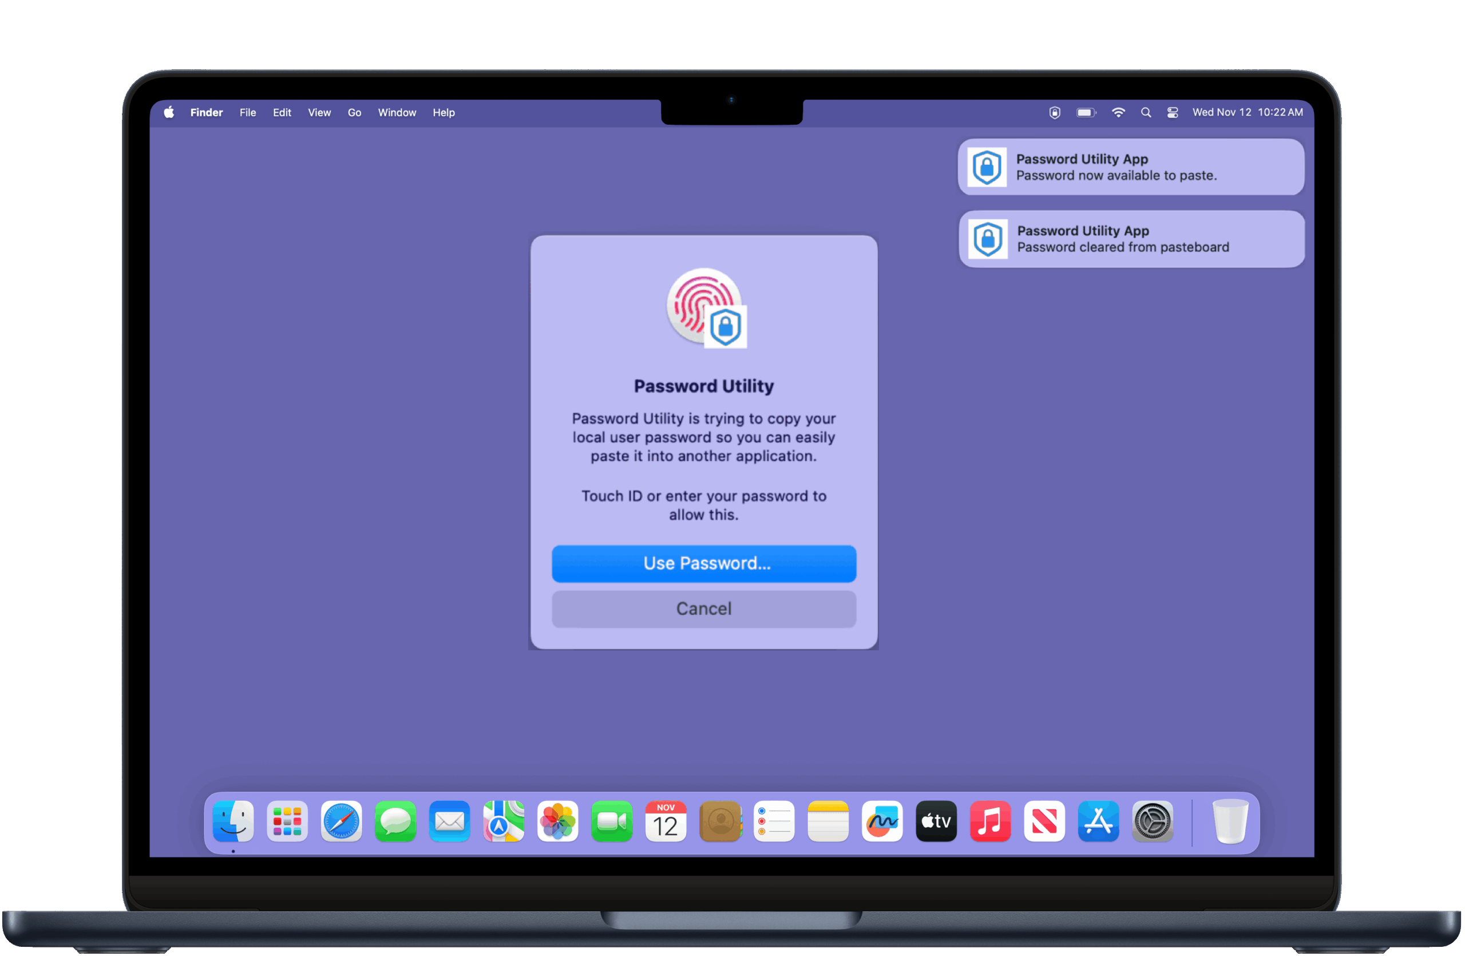Open the Password Utility shield menu bar icon
This screenshot has width=1465, height=956.
coord(1055,113)
